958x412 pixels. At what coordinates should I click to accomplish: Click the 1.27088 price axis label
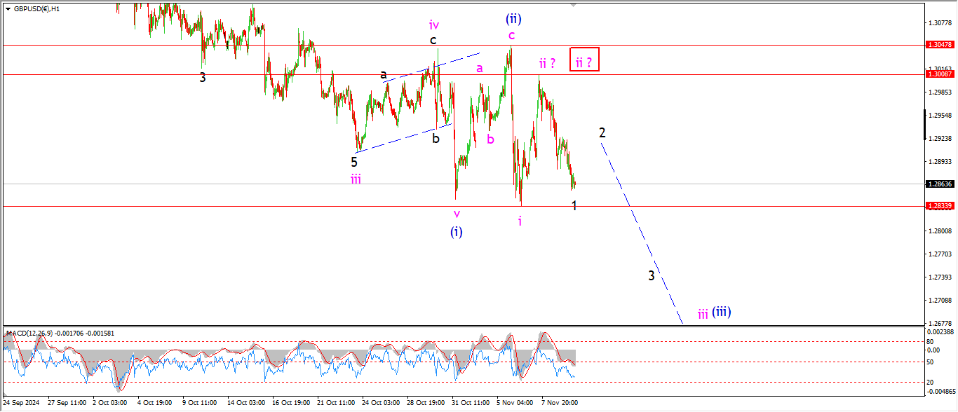(938, 301)
